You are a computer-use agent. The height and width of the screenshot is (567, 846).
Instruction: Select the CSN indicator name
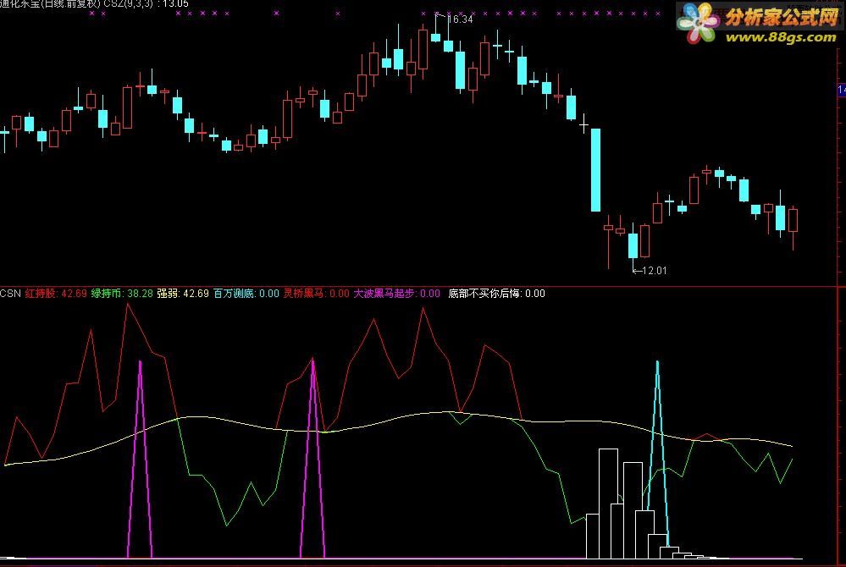point(11,294)
